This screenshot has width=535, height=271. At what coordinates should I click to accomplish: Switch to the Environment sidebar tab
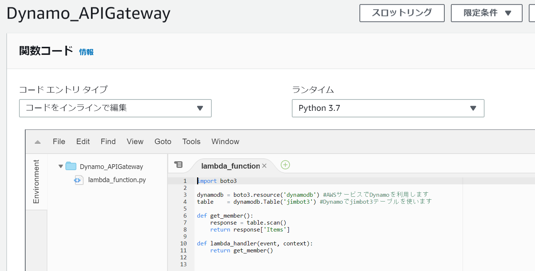click(x=36, y=181)
